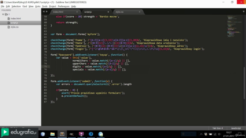Click unsaved-dot on script.js tab
Screen dimensions: 246x138
108,12
